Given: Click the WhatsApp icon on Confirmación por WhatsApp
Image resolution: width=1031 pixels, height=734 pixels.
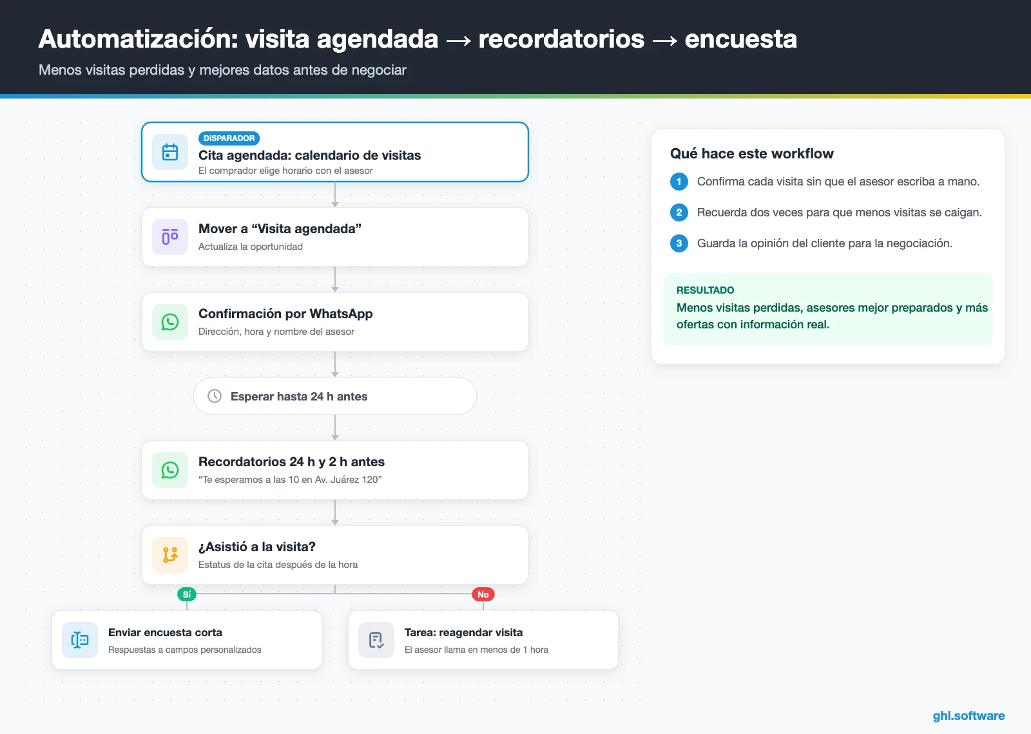Looking at the screenshot, I should point(170,322).
